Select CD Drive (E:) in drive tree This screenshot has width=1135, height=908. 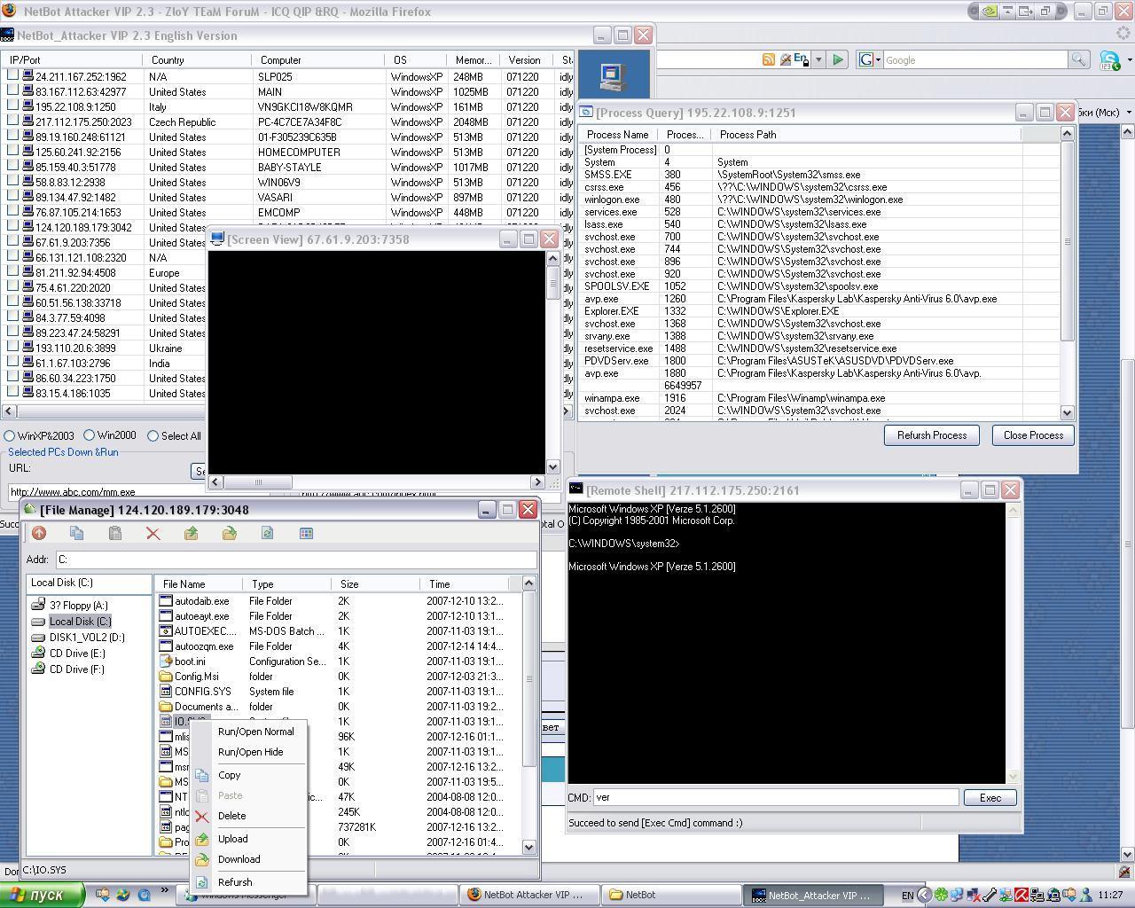click(77, 653)
